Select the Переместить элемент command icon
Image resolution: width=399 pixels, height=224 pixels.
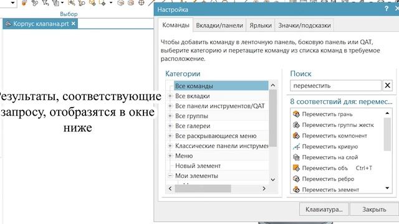pyautogui.click(x=296, y=189)
